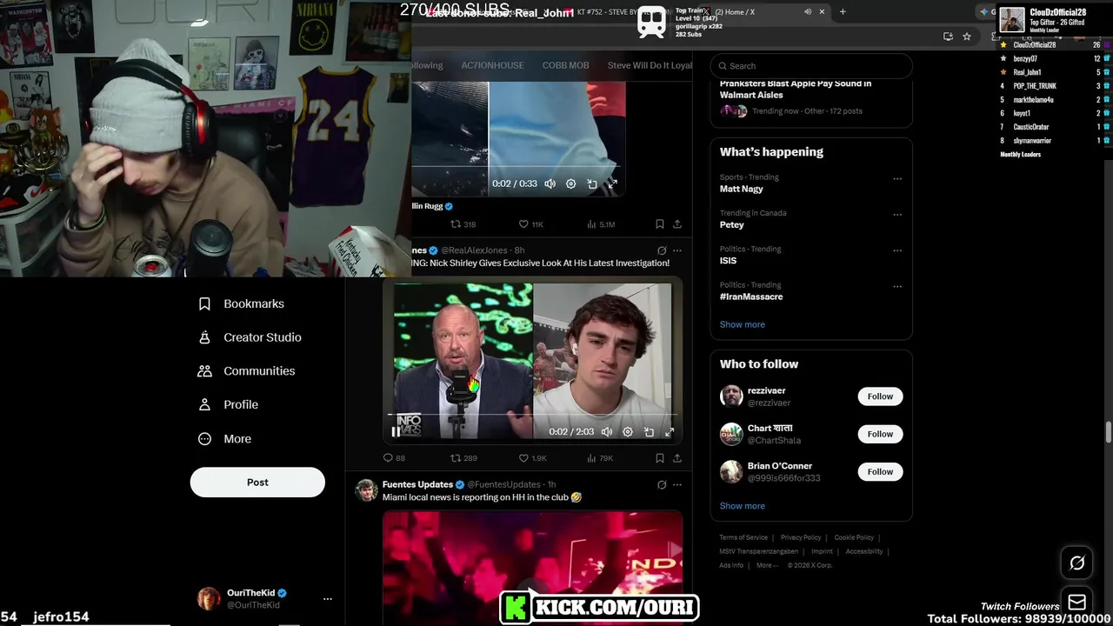This screenshot has height=626, width=1113.
Task: Click the white Post button
Action: pos(257,483)
